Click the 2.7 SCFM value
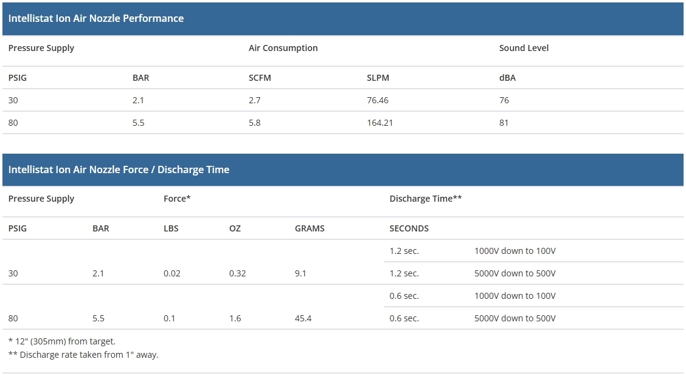This screenshot has height=376, width=686. (255, 100)
